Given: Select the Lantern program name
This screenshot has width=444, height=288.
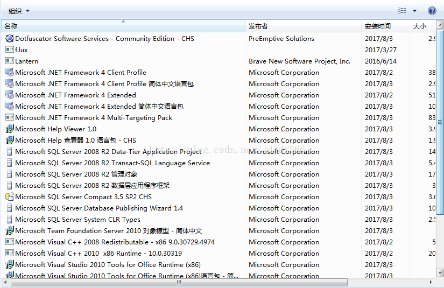Looking at the screenshot, I should click(x=26, y=61).
